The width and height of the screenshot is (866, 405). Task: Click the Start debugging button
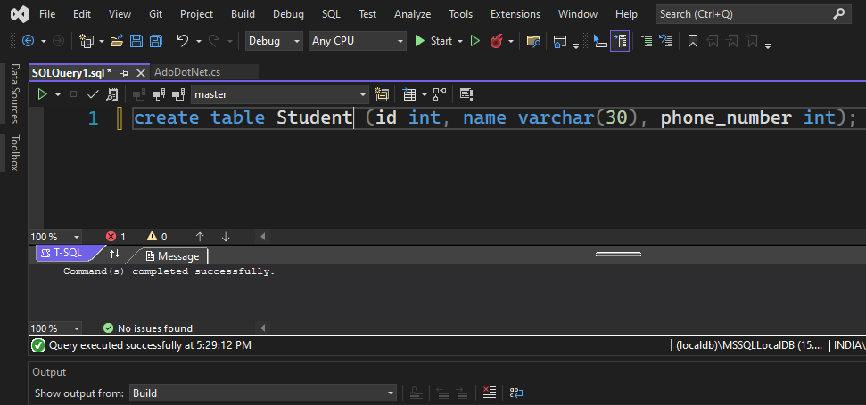click(433, 41)
